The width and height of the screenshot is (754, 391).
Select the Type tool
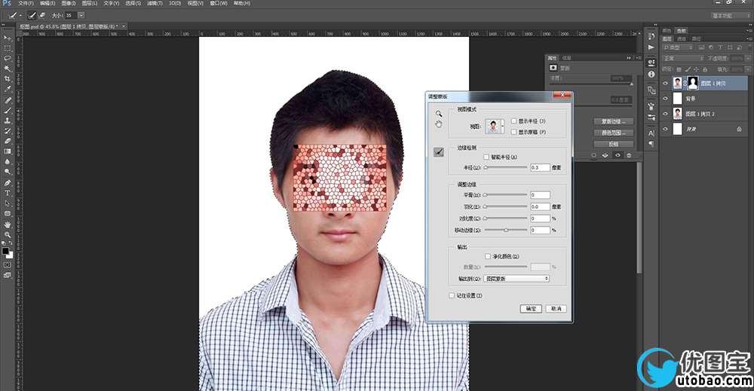[x=8, y=193]
